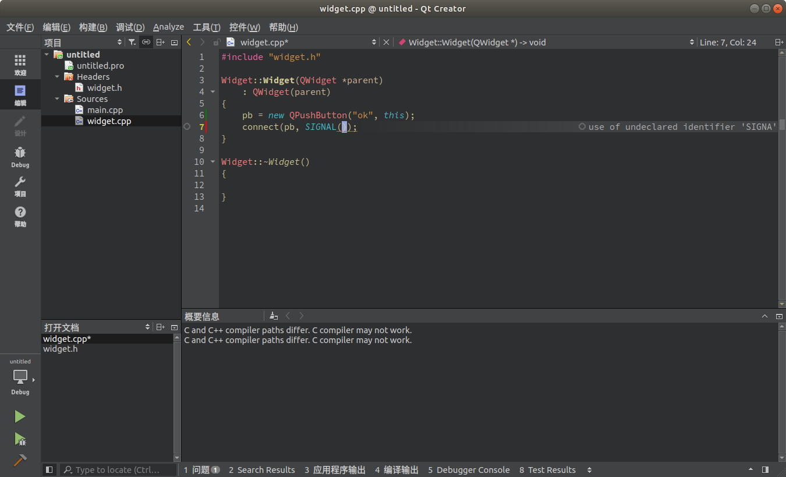Open the 工具(T) menu
The height and width of the screenshot is (477, 786).
pos(207,27)
